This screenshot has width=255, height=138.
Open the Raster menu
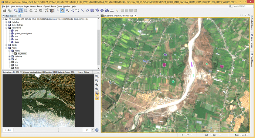pos(40,7)
